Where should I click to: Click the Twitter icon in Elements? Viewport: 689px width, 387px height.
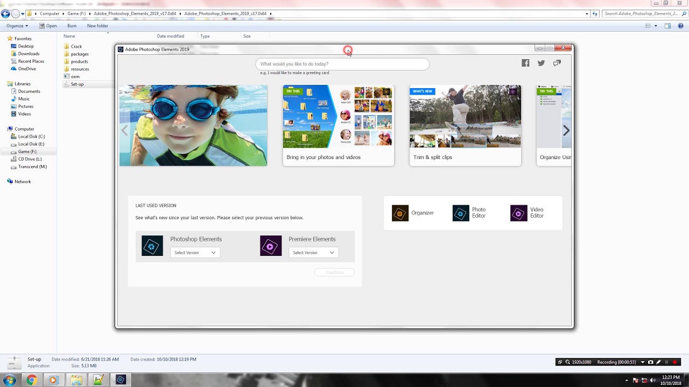[541, 63]
